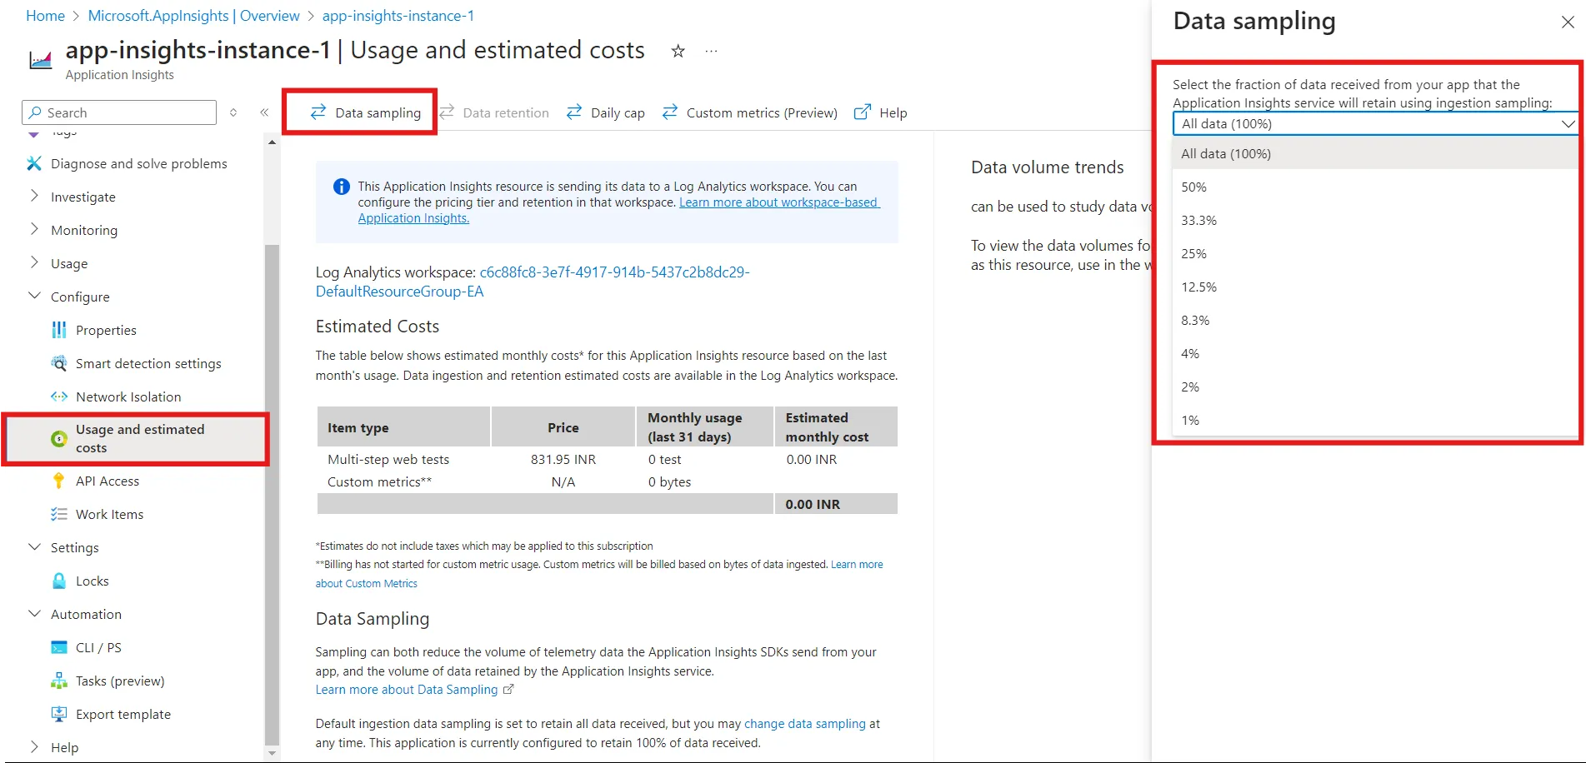The height and width of the screenshot is (763, 1586).
Task: Collapse the left menu with the double chevron
Action: coord(264,112)
